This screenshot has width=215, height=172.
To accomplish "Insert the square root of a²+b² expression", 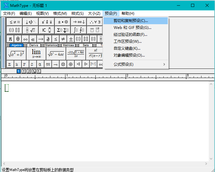I will coord(16,54).
